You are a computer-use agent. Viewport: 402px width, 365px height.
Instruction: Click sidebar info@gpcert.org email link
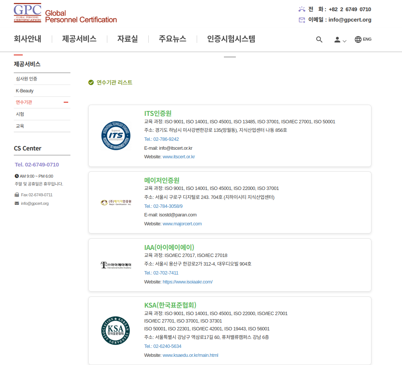(x=35, y=203)
